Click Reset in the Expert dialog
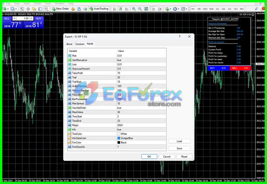This screenshot has width=267, height=184. coord(184,157)
